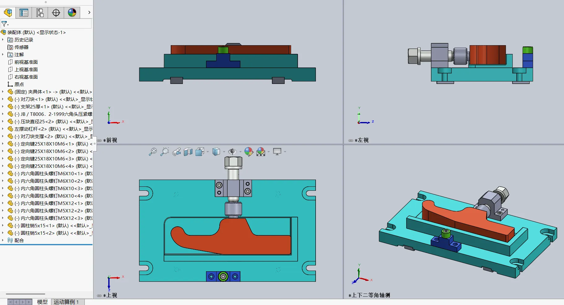Toggle view link icon beside *上视
Viewport: 564px width, 305px height.
pos(99,296)
